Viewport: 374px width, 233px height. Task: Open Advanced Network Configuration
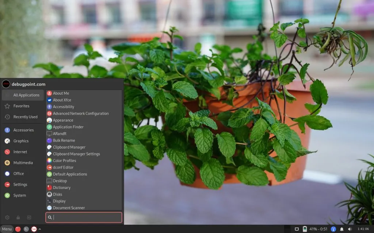pos(84,114)
